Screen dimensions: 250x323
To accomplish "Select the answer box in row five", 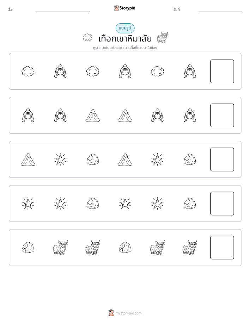I will [x=222, y=247].
